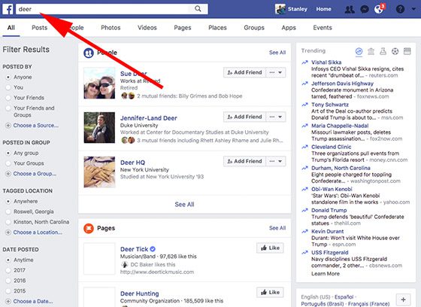Expand account menu arrow in top bar

coord(413,9)
